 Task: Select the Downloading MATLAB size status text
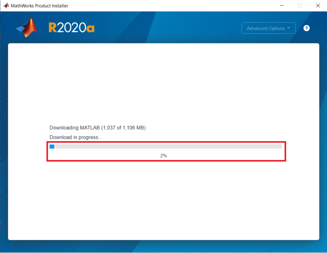[97, 128]
